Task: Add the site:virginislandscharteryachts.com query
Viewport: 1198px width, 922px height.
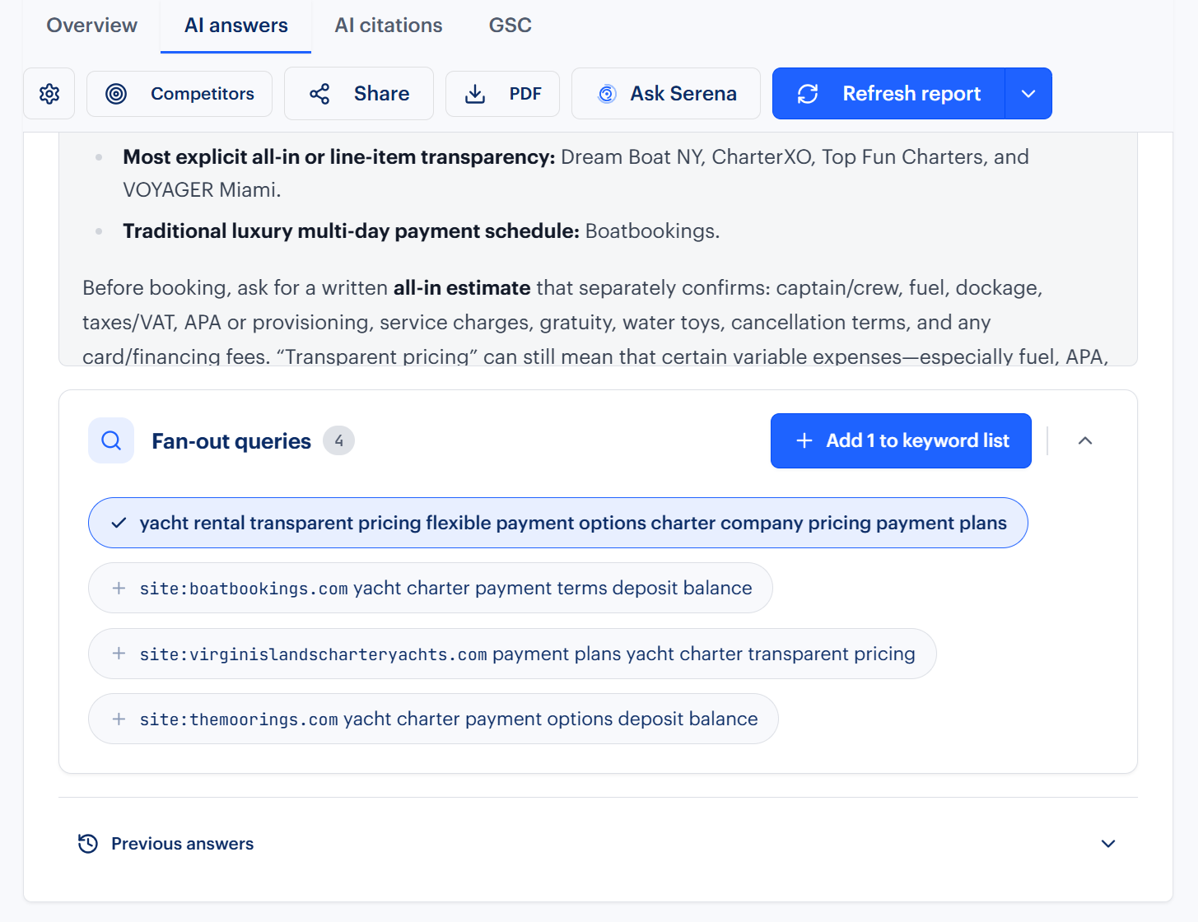Action: [x=512, y=654]
